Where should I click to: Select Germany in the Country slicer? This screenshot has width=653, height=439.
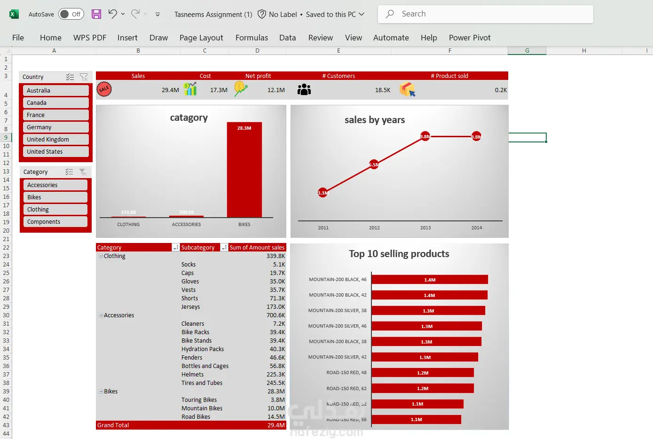pos(56,127)
